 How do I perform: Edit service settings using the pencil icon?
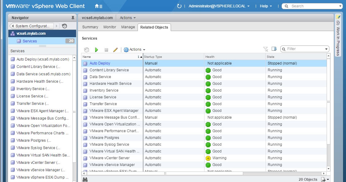[x=115, y=49]
